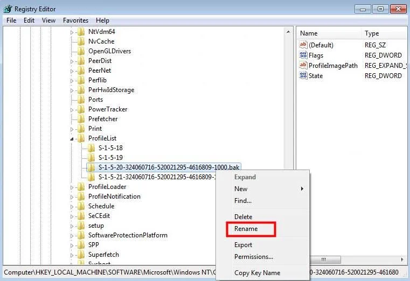This screenshot has width=410, height=281.
Task: Select the ProfileNotification key name
Action: click(114, 196)
